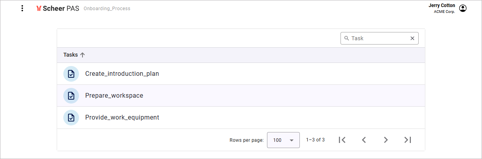Click the Provide_work_equipment task icon

(71, 118)
